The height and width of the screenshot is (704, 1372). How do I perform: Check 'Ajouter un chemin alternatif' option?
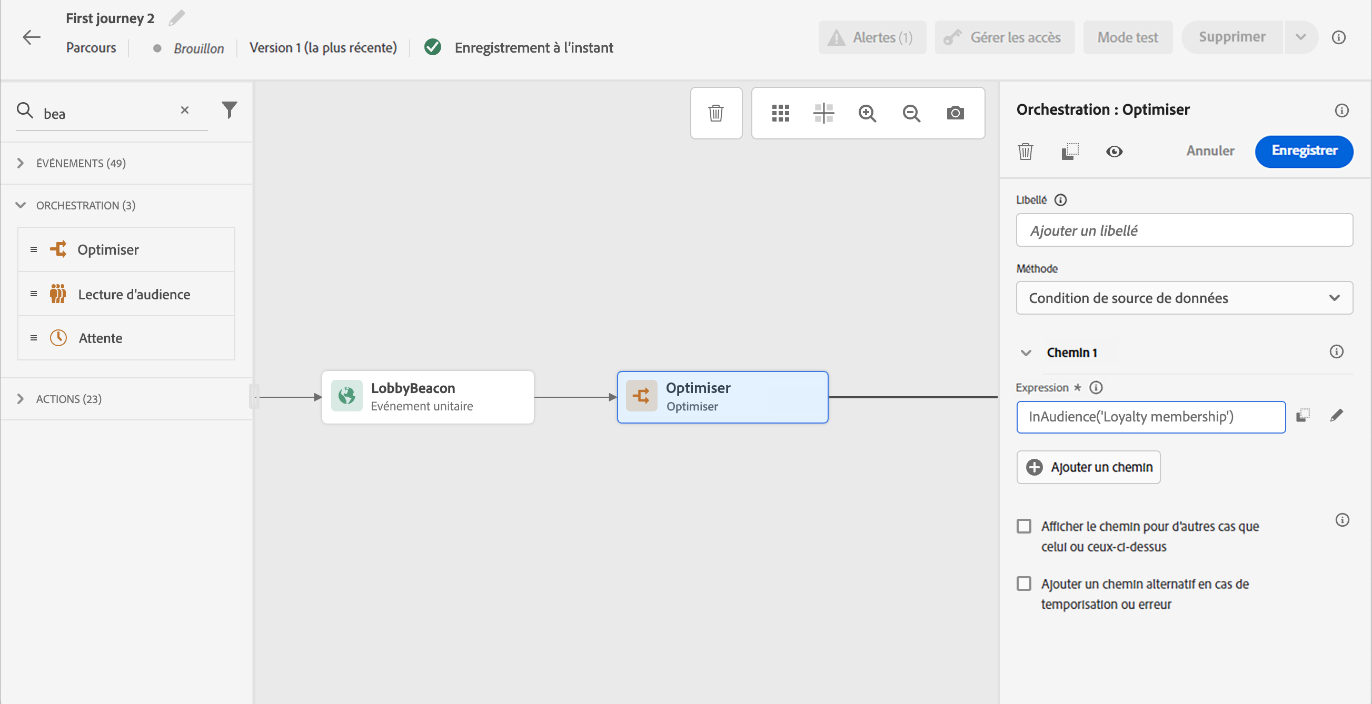(1023, 584)
